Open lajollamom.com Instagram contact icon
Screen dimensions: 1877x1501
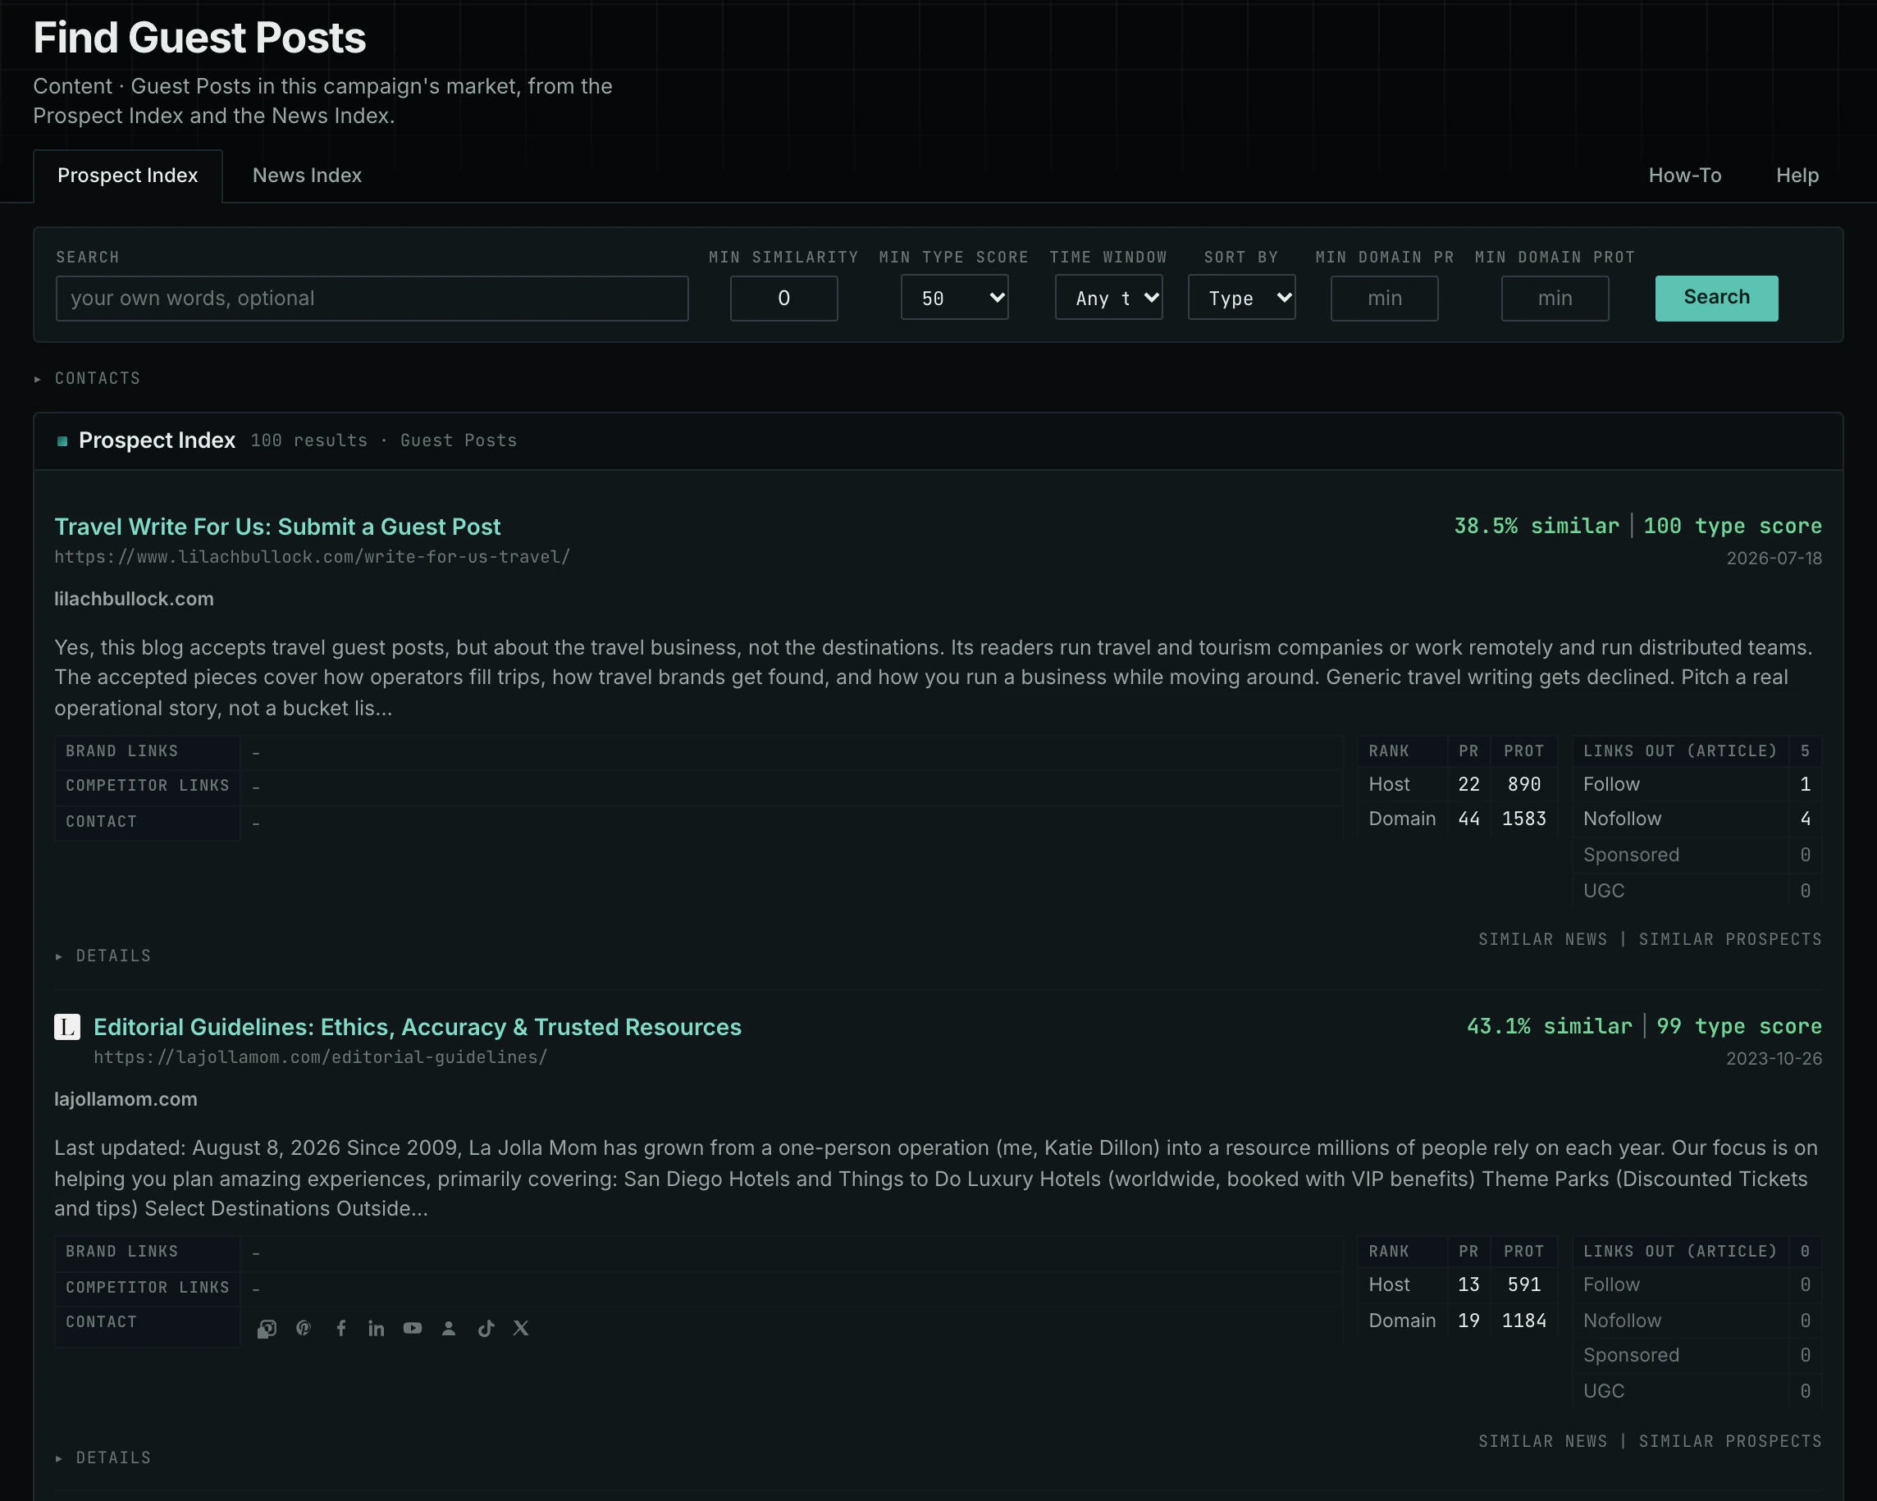point(267,1328)
